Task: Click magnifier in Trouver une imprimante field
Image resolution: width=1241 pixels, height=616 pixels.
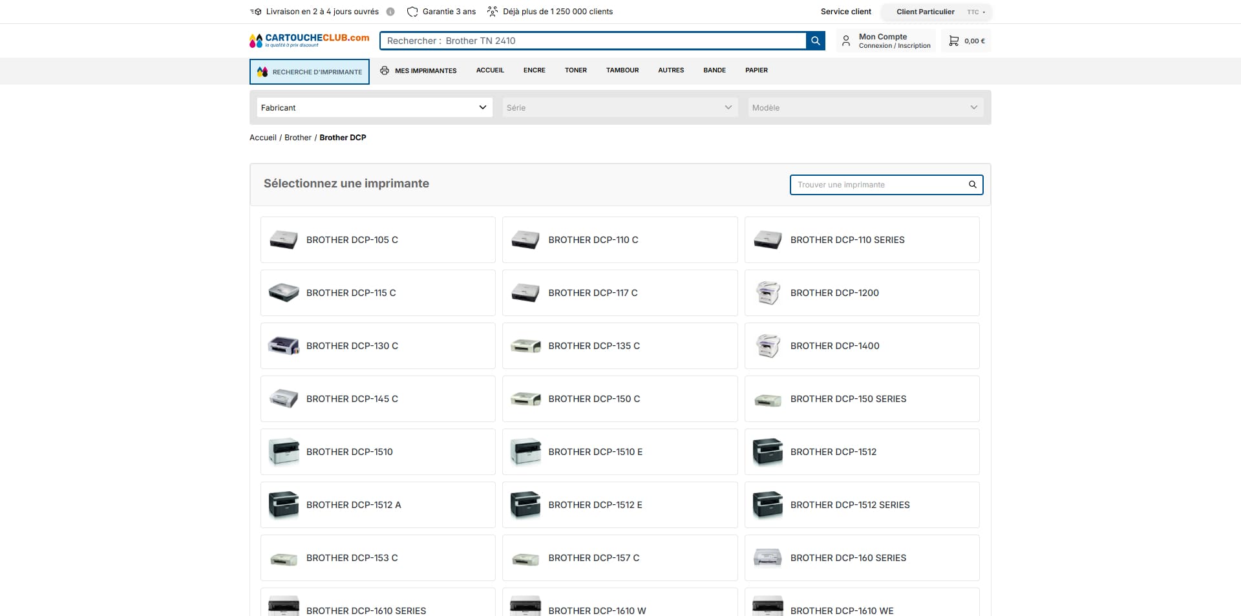Action: click(972, 185)
